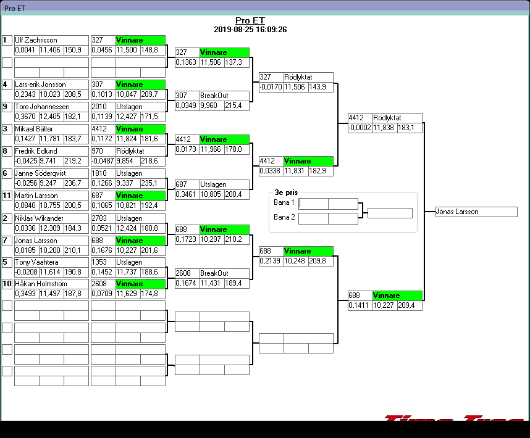Click the Rödlyktat cell for car 4412
530x438 pixels.
(397, 118)
